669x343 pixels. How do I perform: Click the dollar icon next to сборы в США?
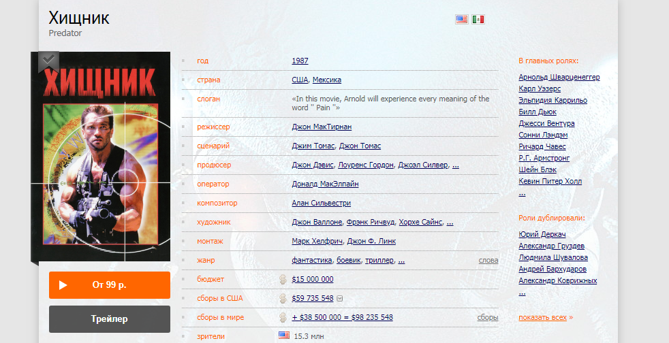[x=283, y=298]
